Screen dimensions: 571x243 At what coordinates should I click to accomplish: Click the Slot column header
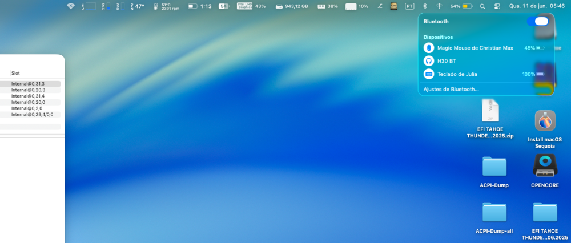(15, 73)
